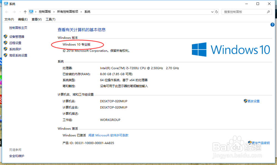The image size is (277, 165).
Task: Click 更改设置 link
Action: (x=253, y=101)
